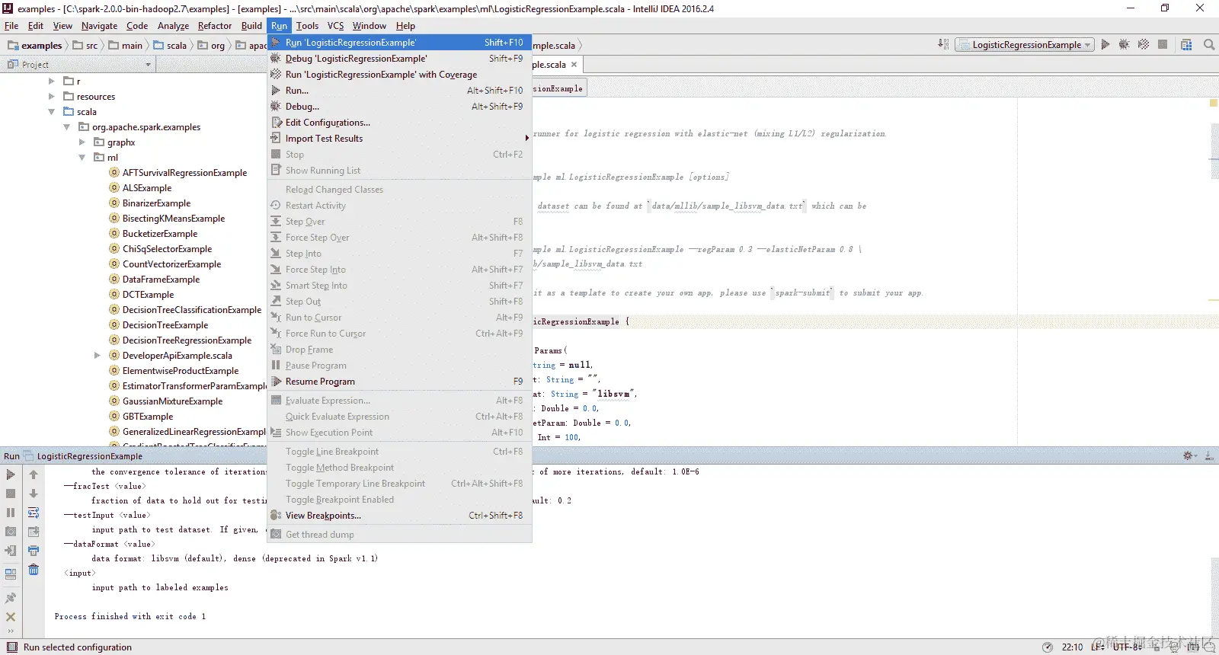Show more Run panel actions chevron

(11, 631)
